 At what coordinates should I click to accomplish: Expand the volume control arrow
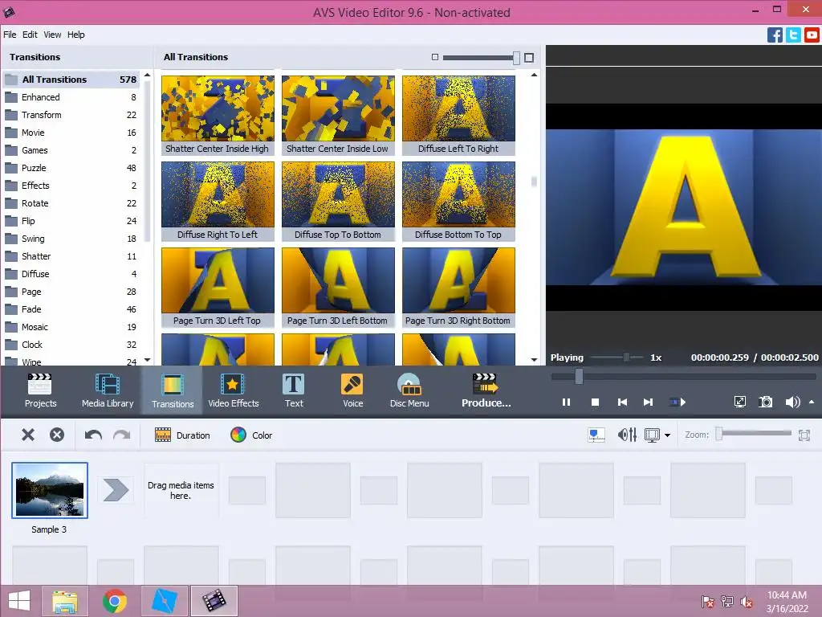click(812, 402)
